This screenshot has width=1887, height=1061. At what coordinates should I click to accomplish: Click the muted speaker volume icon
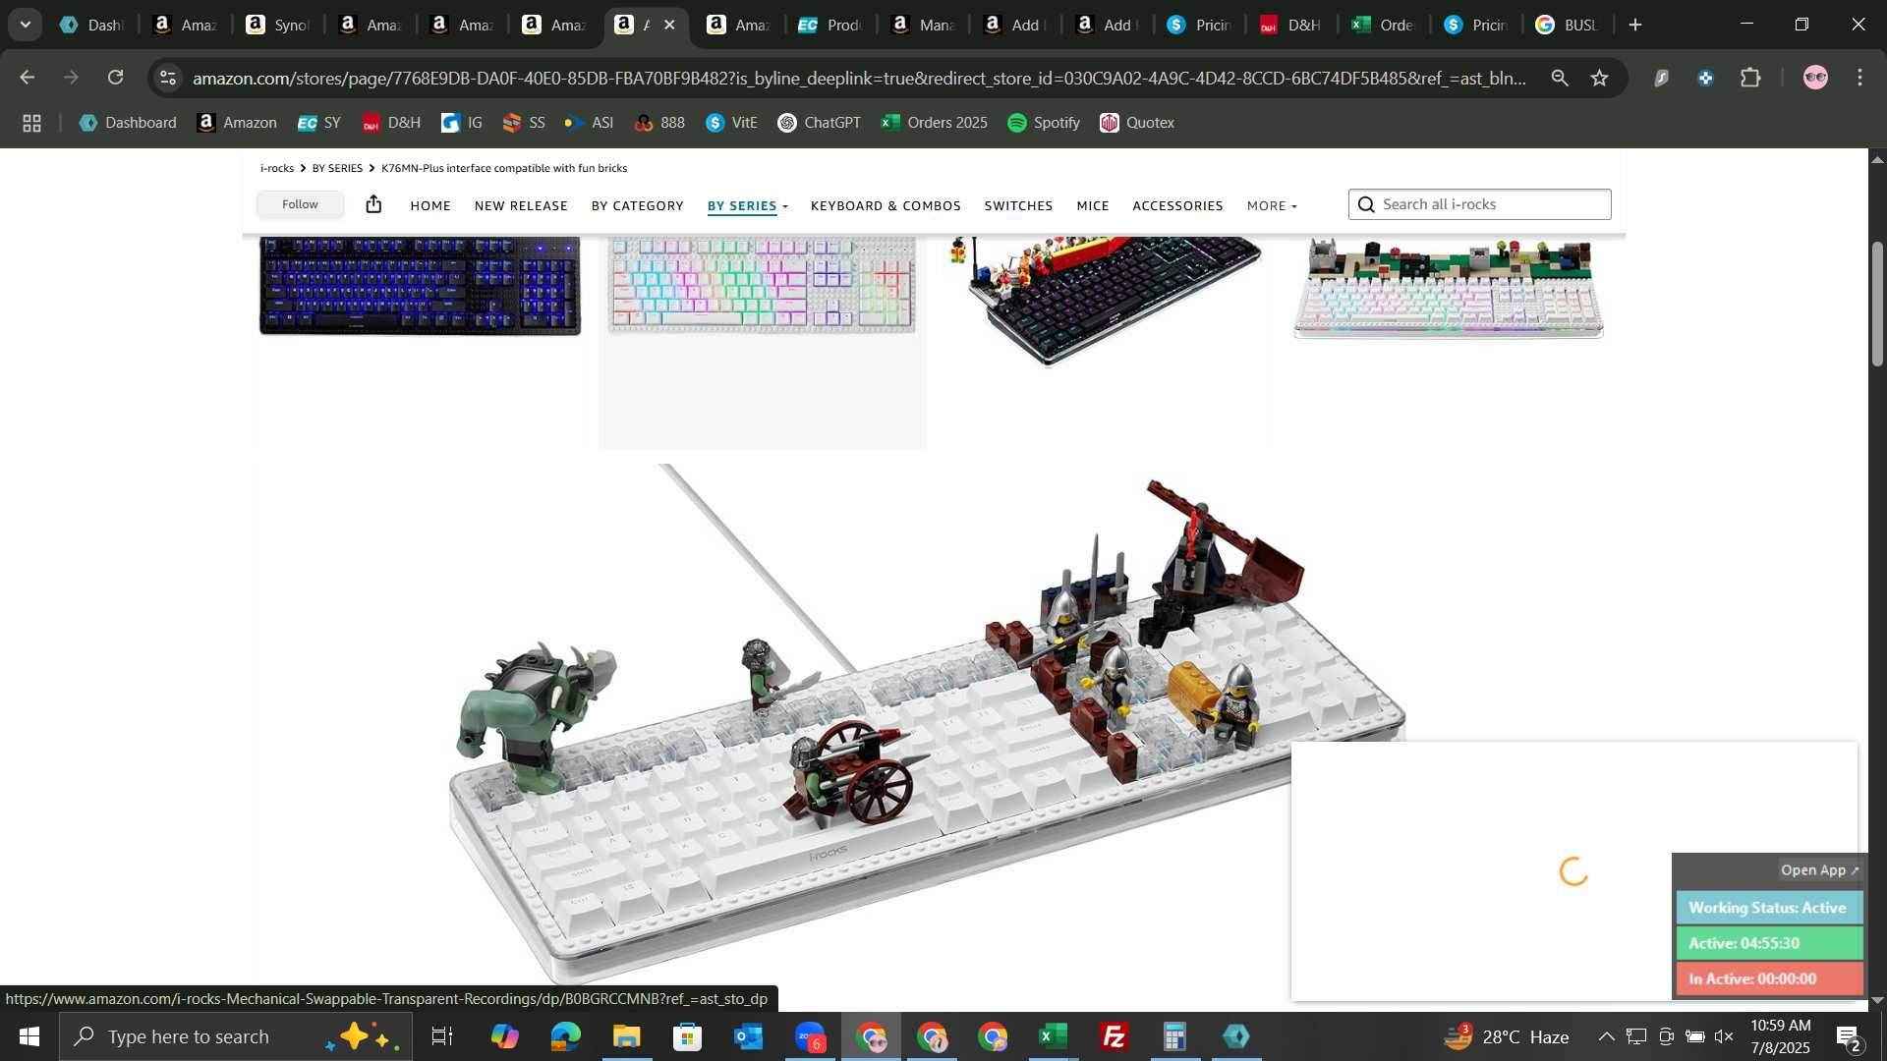pyautogui.click(x=1724, y=1036)
